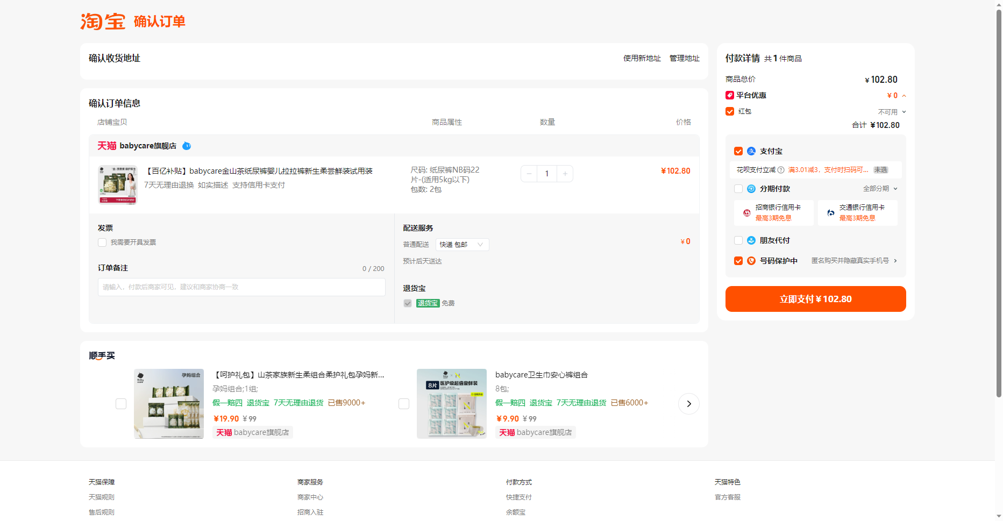Check 我需要开具发票 box
The image size is (1003, 521).
[102, 242]
